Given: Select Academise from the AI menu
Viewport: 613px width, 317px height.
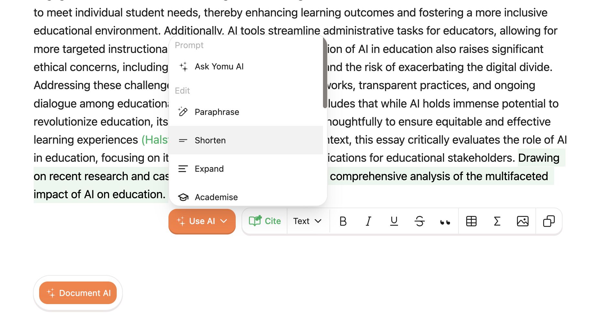Looking at the screenshot, I should click(x=216, y=197).
